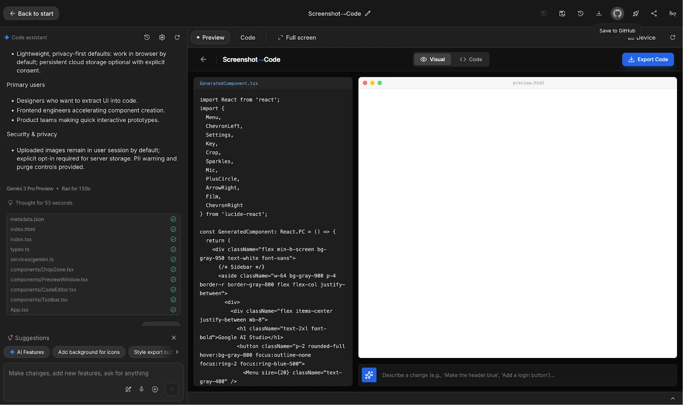The width and height of the screenshot is (683, 405).
Task: Click the Export Code button
Action: pyautogui.click(x=648, y=59)
